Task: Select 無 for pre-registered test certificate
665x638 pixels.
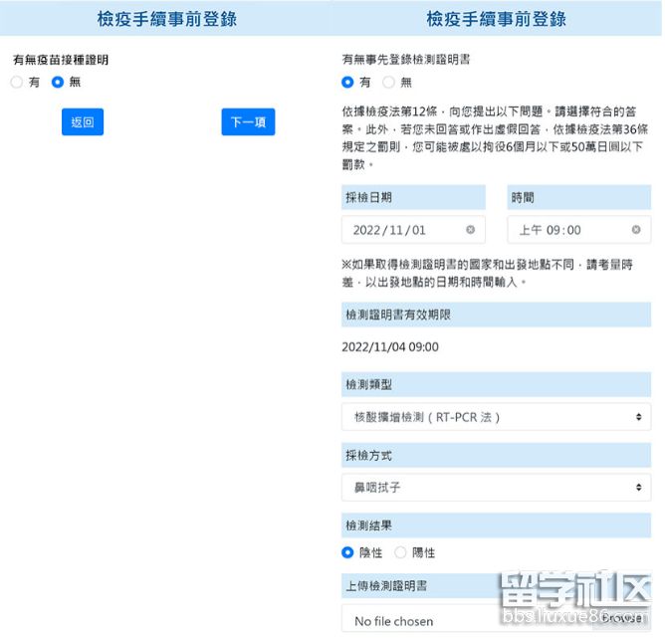Action: tap(388, 83)
